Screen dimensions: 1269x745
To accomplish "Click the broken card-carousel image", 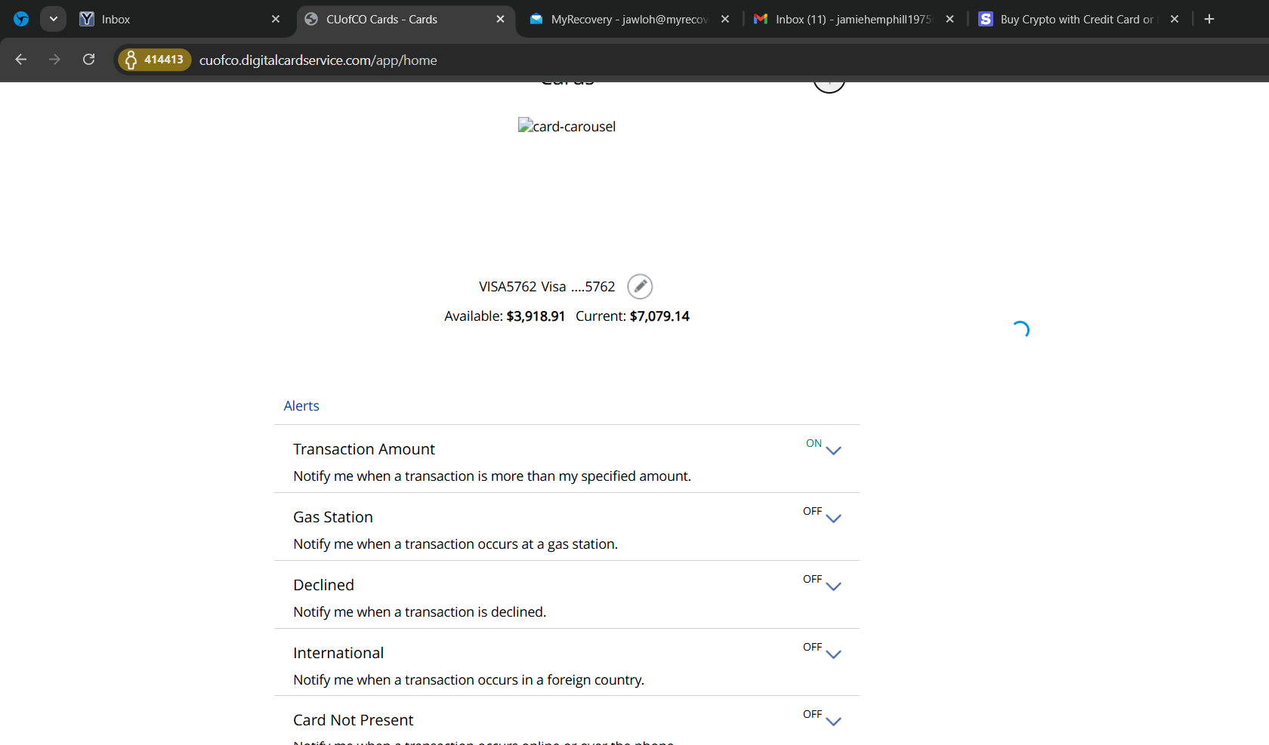I will 567,126.
